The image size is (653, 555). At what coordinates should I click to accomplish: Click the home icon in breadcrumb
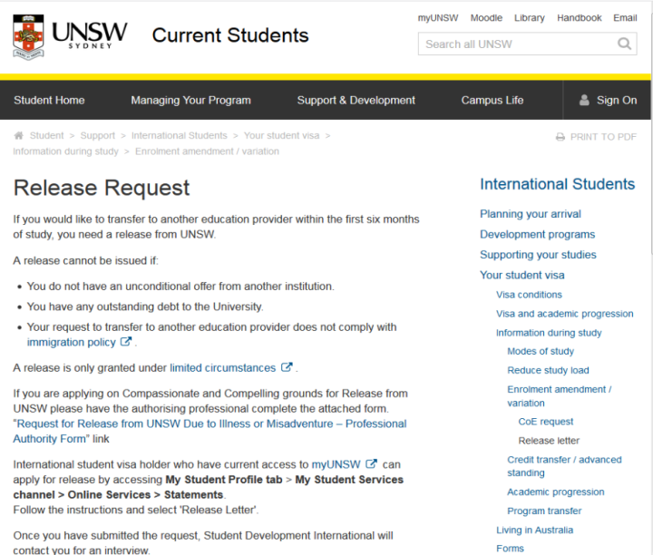pyautogui.click(x=18, y=135)
